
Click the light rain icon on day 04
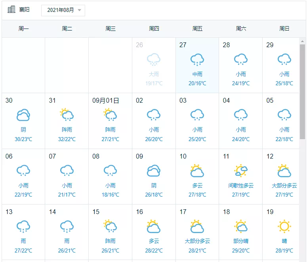click(x=241, y=115)
